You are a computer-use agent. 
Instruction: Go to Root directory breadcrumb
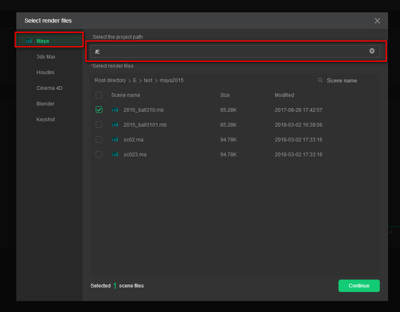click(x=110, y=80)
